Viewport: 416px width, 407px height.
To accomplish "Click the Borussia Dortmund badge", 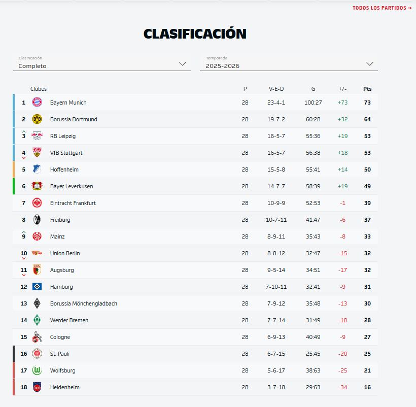I will [x=38, y=119].
